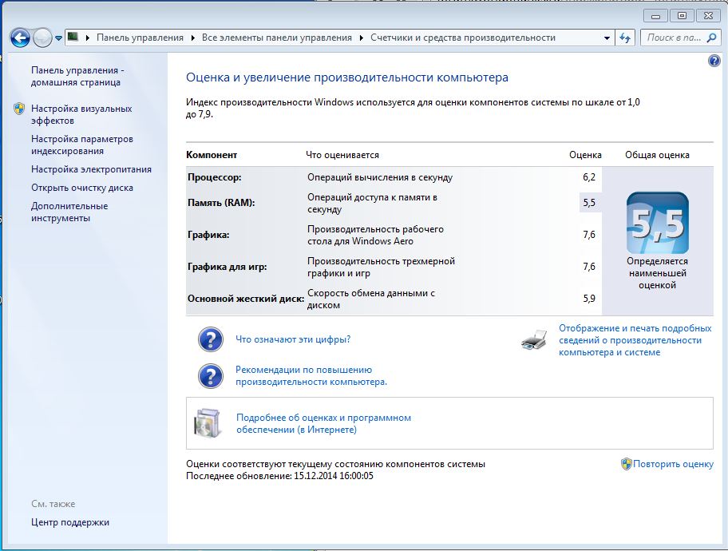
Task: Click the printer icon for detailed report
Action: click(534, 341)
